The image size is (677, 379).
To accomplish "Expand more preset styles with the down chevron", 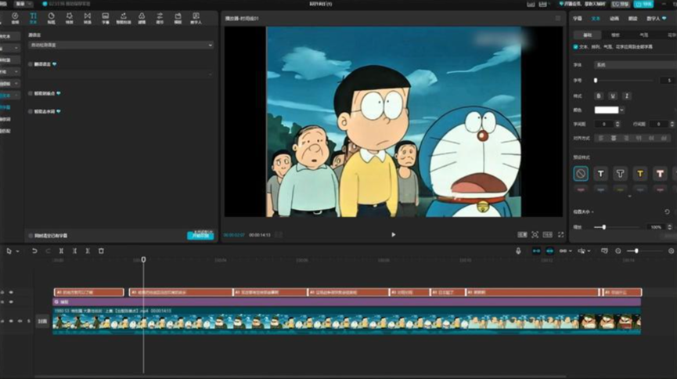I will pyautogui.click(x=629, y=197).
